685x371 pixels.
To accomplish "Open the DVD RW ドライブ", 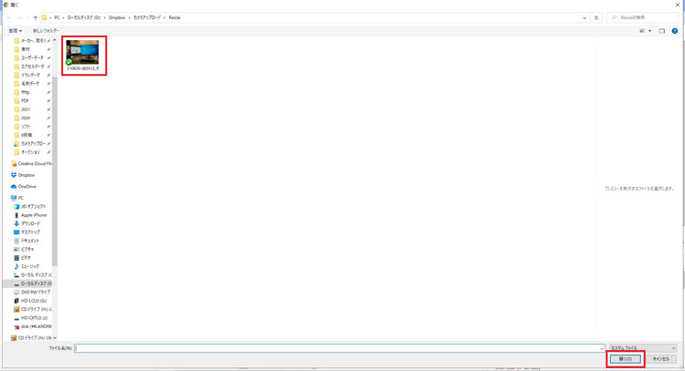I will pyautogui.click(x=35, y=292).
